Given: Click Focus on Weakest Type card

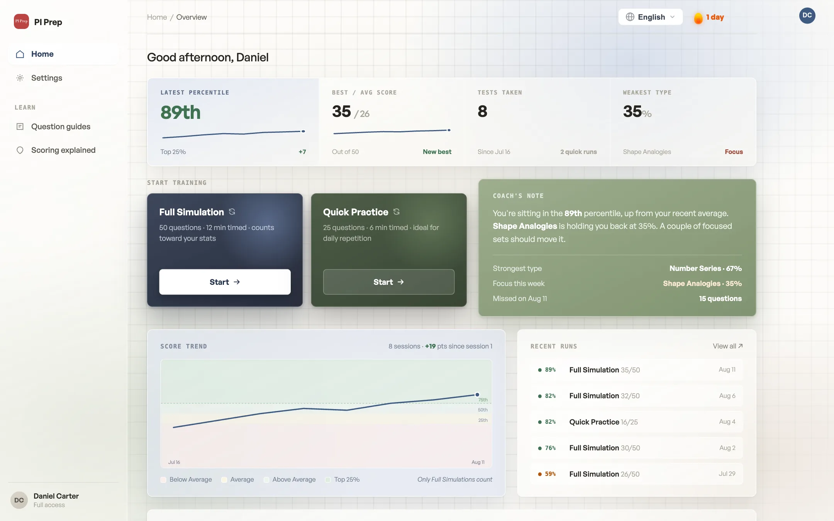Looking at the screenshot, I should point(734,152).
